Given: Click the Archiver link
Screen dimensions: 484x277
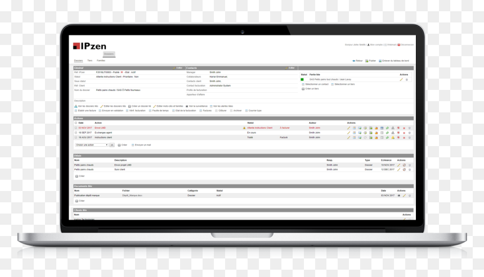Looking at the screenshot, I should click(236, 111).
